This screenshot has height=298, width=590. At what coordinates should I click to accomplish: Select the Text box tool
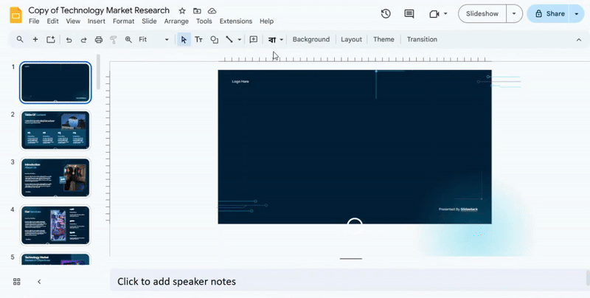198,40
